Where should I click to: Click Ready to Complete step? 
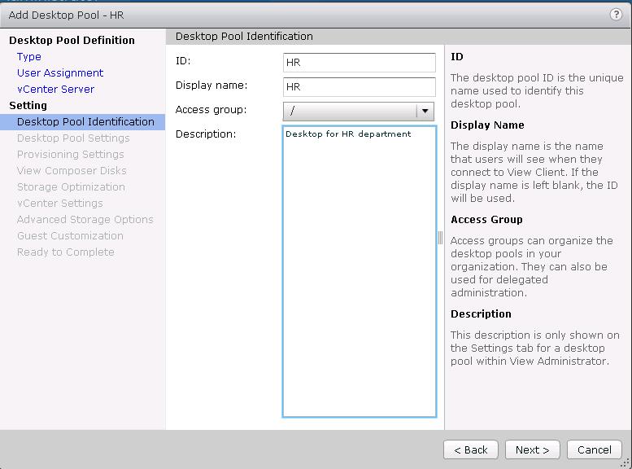click(x=65, y=252)
